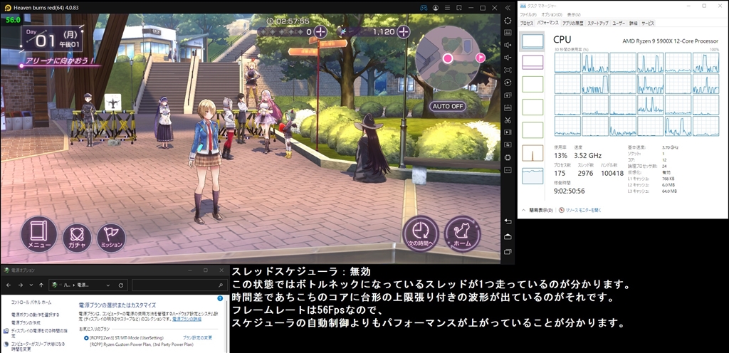Open Android recent apps in sidebar
This screenshot has width=729, height=353.
508,251
